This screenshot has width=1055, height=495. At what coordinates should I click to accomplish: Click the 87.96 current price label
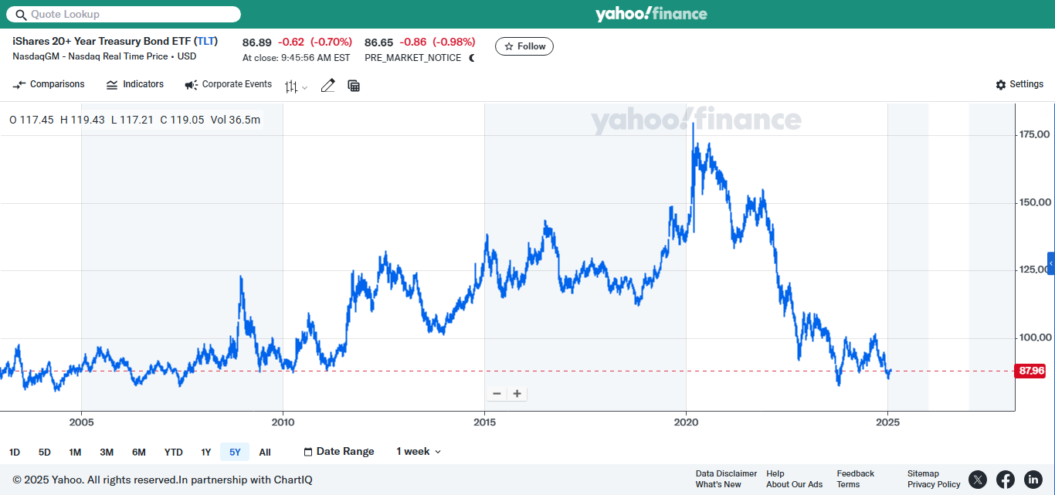click(1031, 371)
